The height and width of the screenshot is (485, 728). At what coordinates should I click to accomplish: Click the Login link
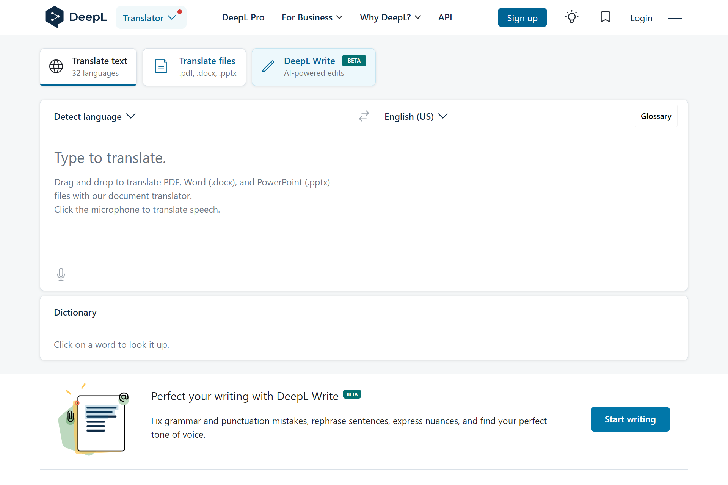641,18
